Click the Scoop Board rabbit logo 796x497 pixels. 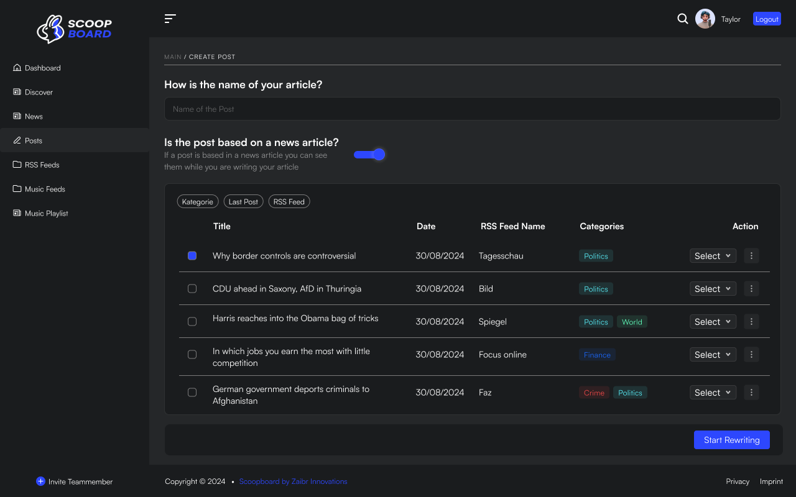click(x=50, y=29)
